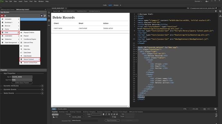The width and height of the screenshot is (222, 124).
Task: Open the State Management submenu
Action: (10, 43)
